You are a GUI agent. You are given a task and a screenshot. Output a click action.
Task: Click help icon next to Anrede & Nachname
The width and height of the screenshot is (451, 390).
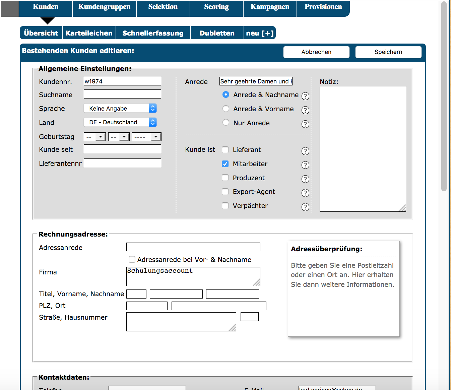point(305,96)
